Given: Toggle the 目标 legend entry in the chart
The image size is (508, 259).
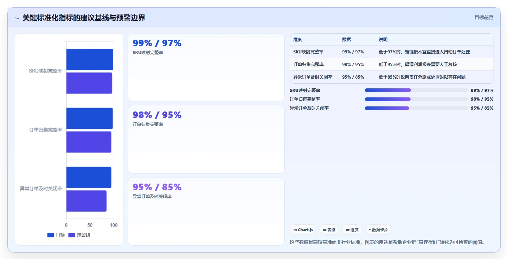Looking at the screenshot, I should [56, 235].
